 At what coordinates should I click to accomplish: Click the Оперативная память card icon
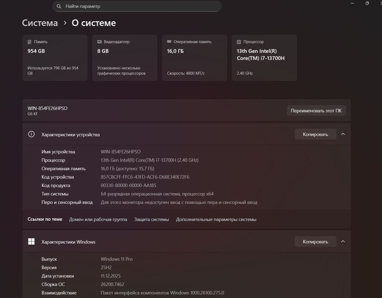(169, 42)
